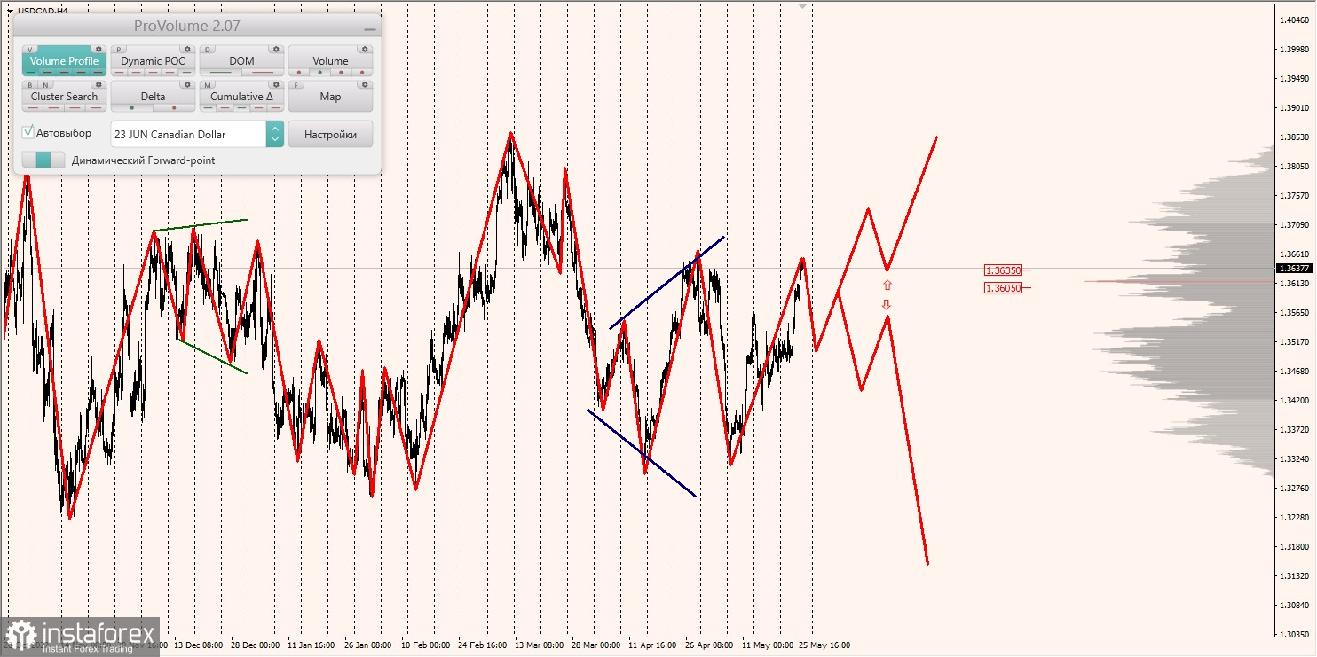Minimize the ProVolume 2.07 panel
Viewport: 1317px width, 657px height.
point(370,29)
